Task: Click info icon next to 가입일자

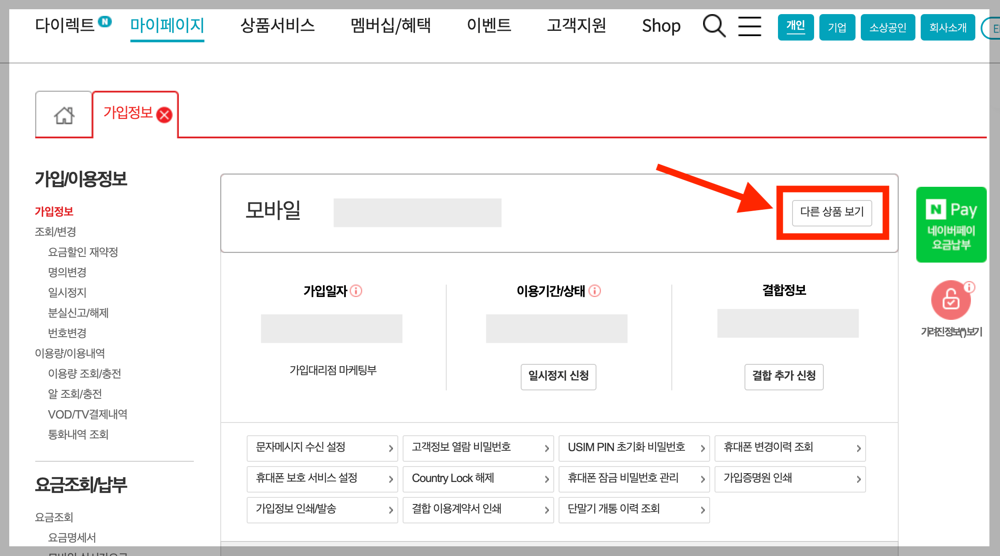Action: point(356,291)
